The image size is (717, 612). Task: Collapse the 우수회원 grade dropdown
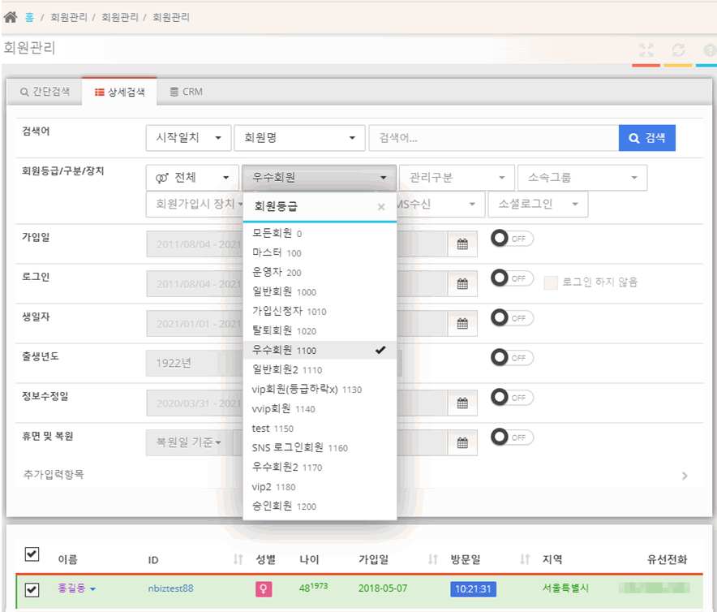tap(319, 178)
